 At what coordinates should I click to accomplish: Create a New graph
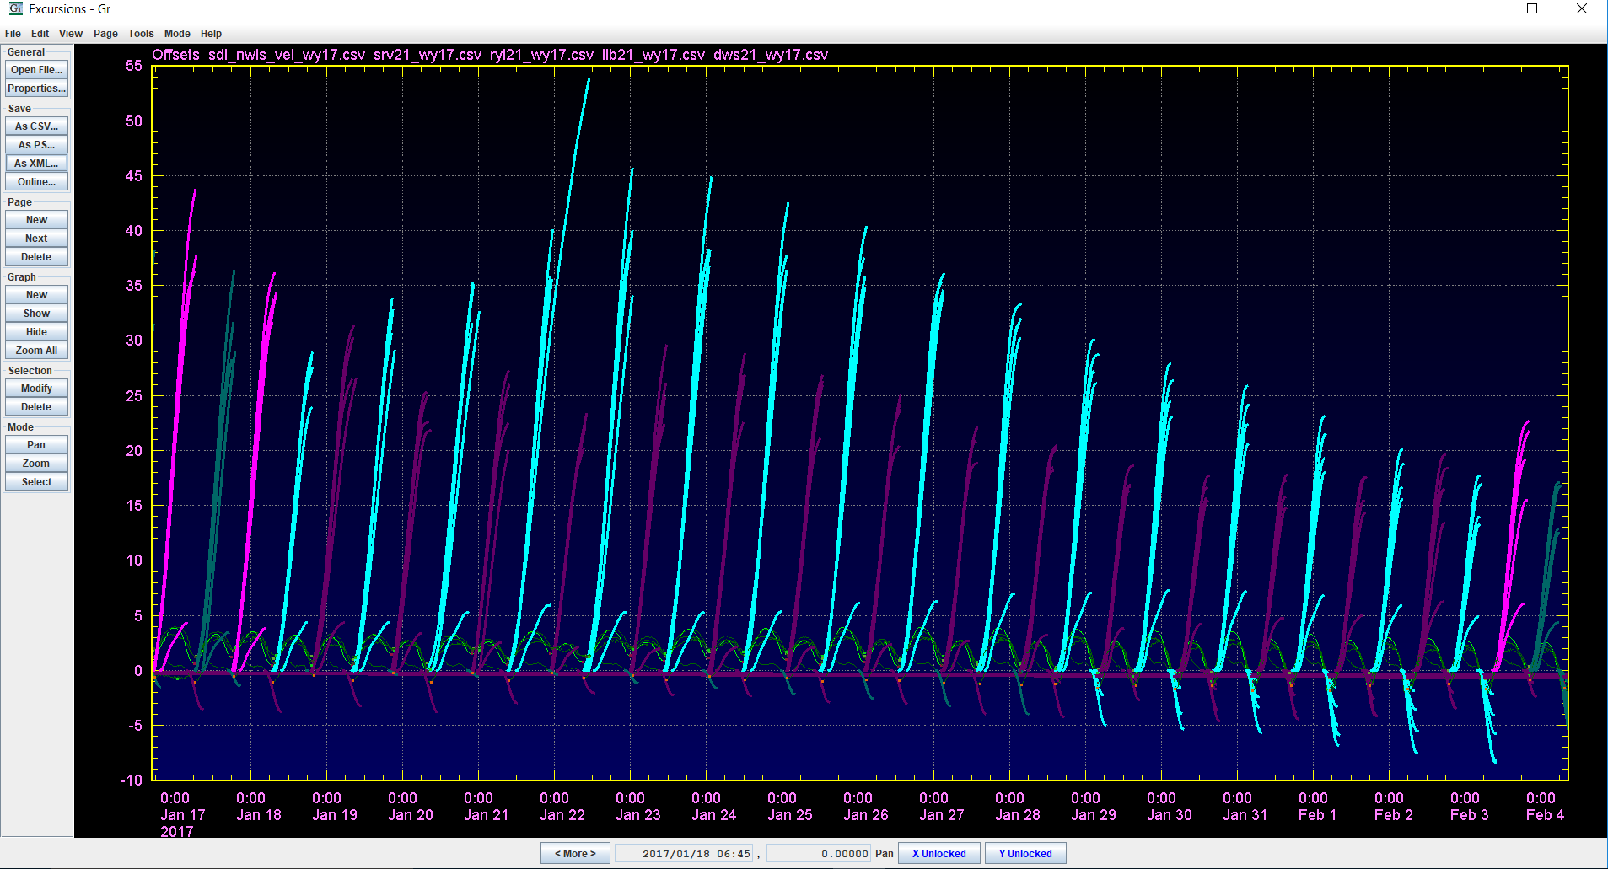pyautogui.click(x=36, y=295)
